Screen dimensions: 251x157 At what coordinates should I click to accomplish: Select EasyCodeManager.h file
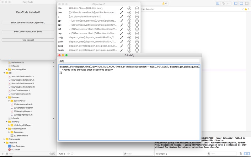pos(20,90)
